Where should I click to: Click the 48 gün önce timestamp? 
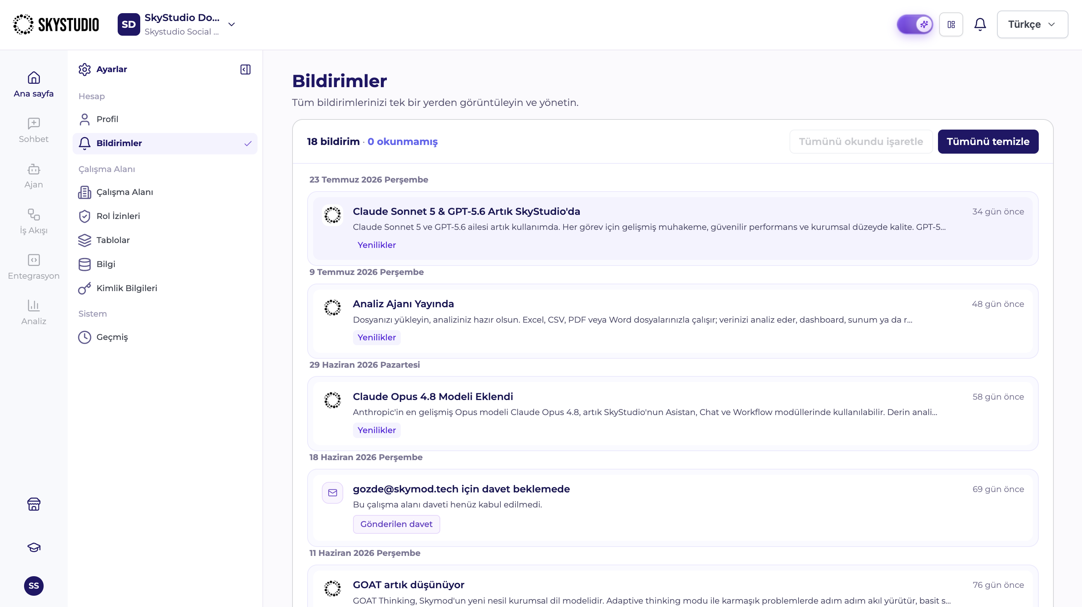(997, 304)
